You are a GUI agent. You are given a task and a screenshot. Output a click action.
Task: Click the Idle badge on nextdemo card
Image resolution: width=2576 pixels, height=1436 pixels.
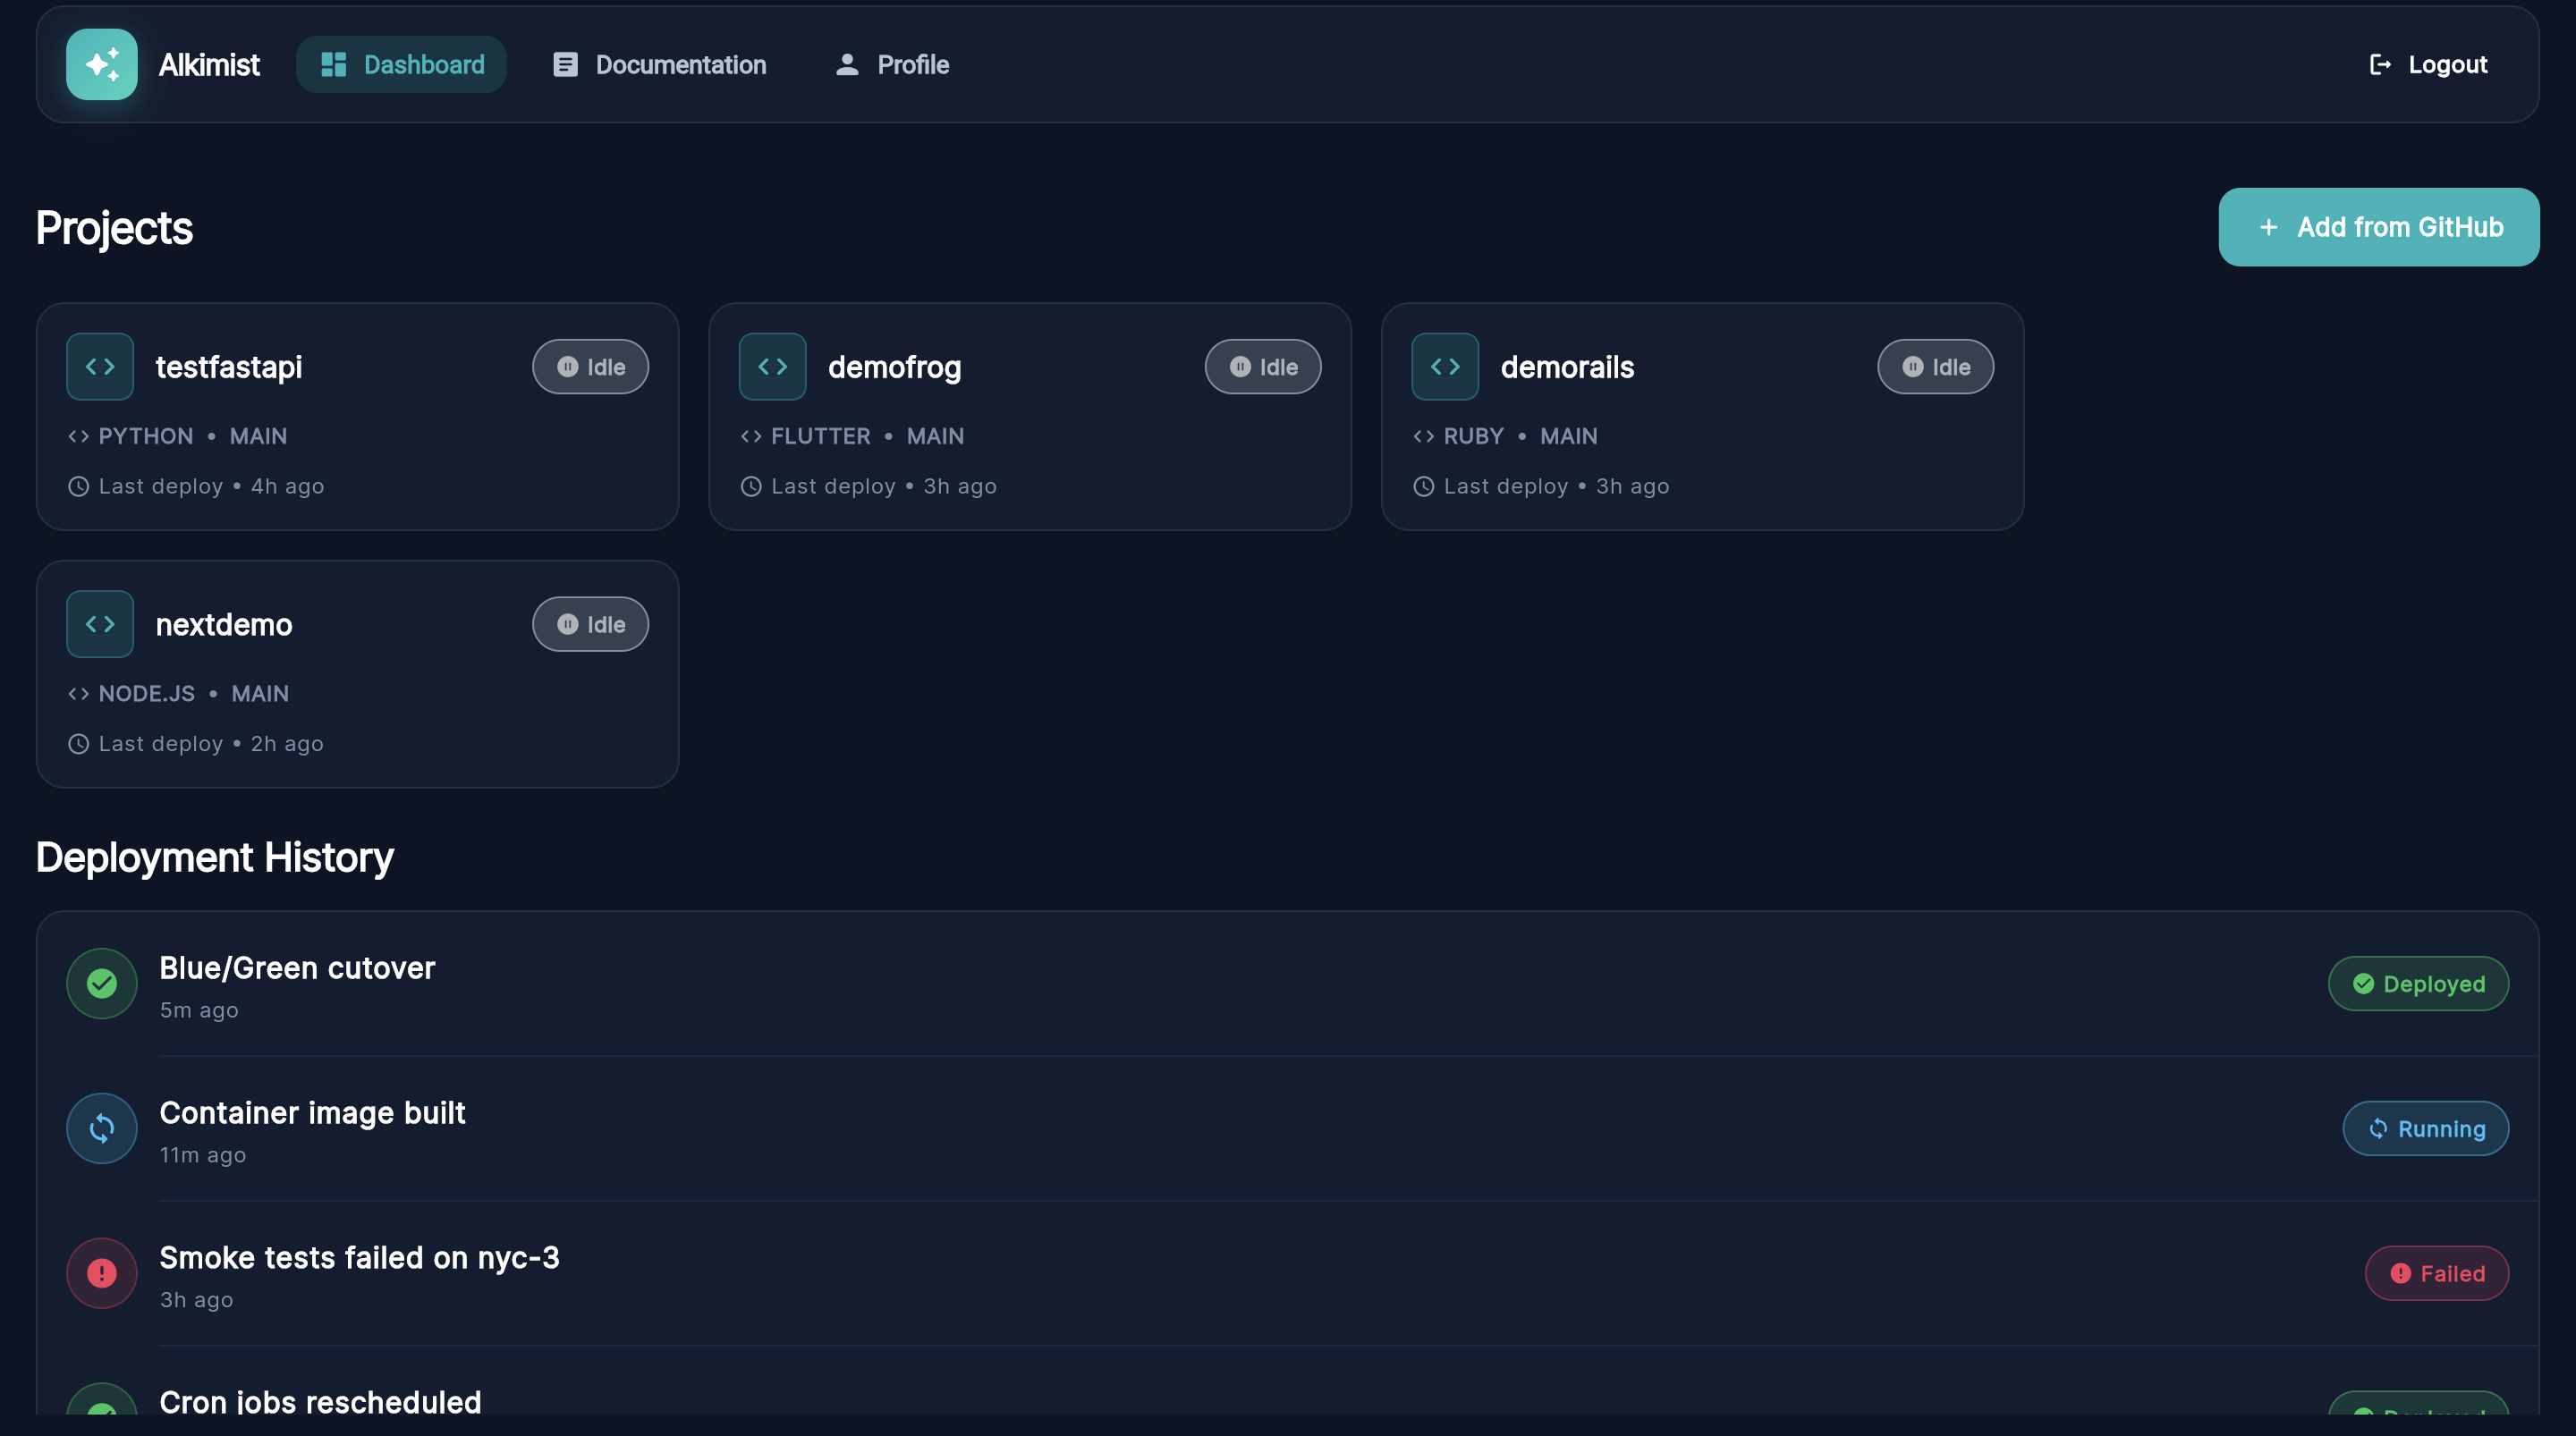click(590, 624)
